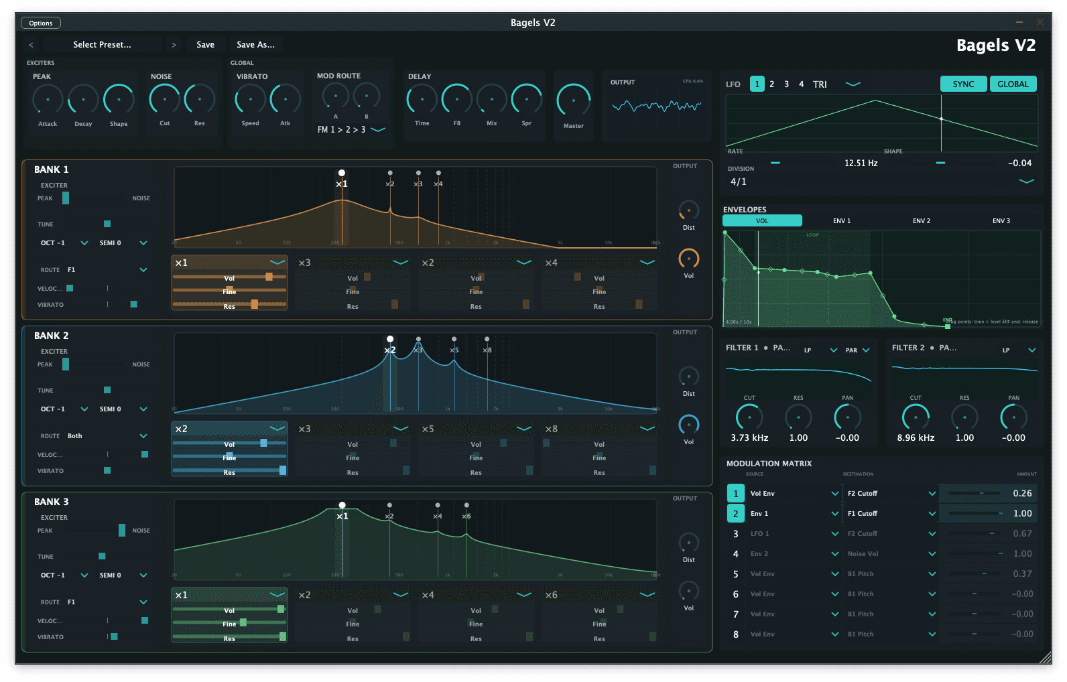This screenshot has height=682, width=1067.
Task: Adjust the Mod Route B knob
Action: point(367,96)
